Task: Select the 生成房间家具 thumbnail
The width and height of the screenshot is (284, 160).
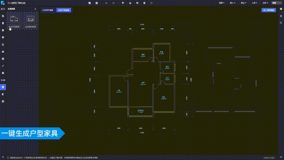Action: click(31, 20)
